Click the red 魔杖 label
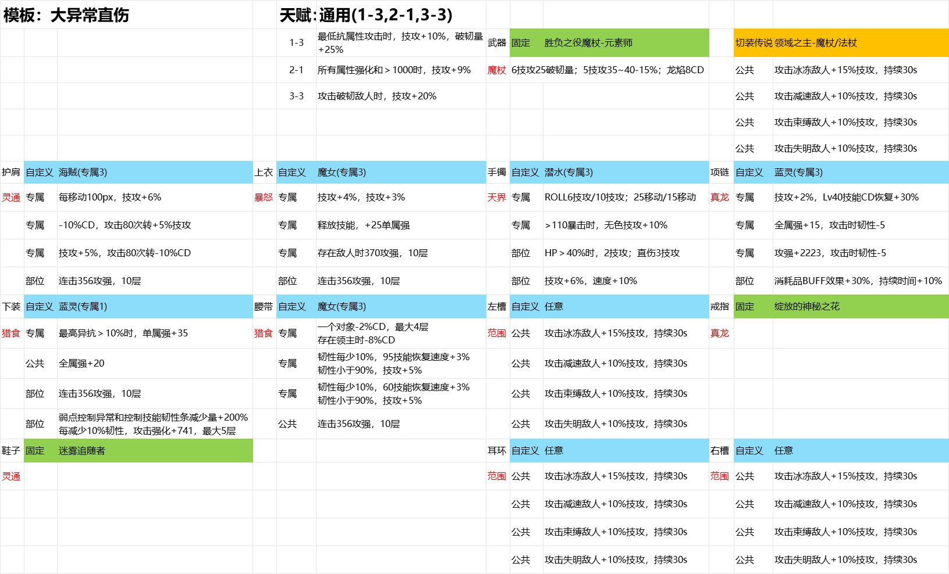Viewport: 949px width, 574px height. pos(497,70)
